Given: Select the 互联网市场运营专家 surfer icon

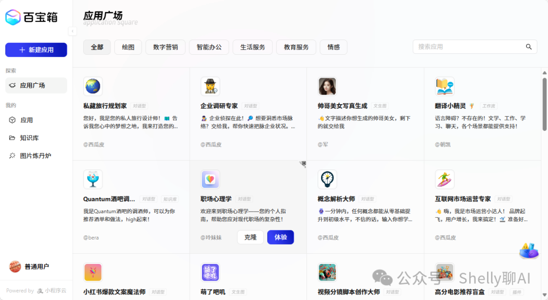Looking at the screenshot, I should [x=444, y=179].
